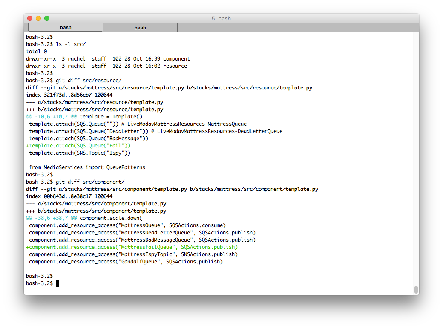Click the "MattressBadMessageQueue" access line

pos(142,240)
